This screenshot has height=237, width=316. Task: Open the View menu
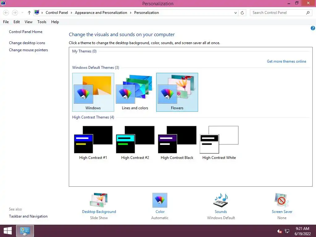(28, 22)
